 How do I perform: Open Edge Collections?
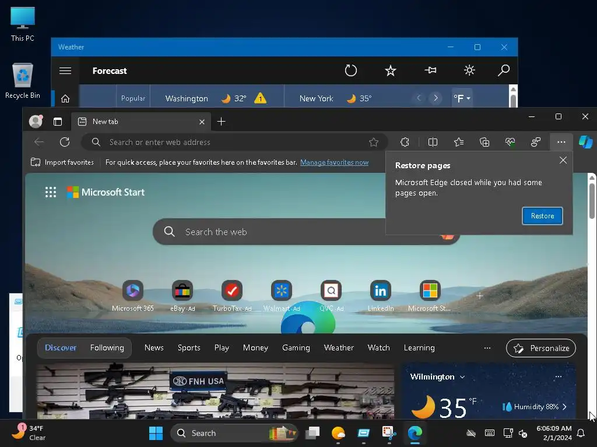point(484,142)
